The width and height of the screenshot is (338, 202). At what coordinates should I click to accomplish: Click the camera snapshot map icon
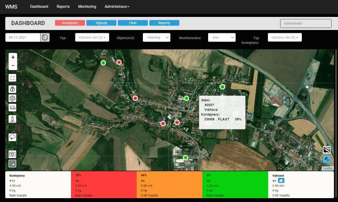pos(13,154)
